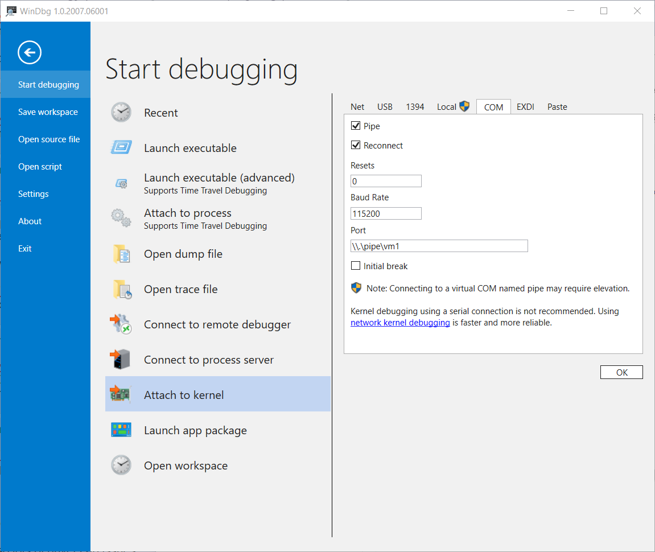Switch to the Net tab
The image size is (655, 552).
pos(357,107)
